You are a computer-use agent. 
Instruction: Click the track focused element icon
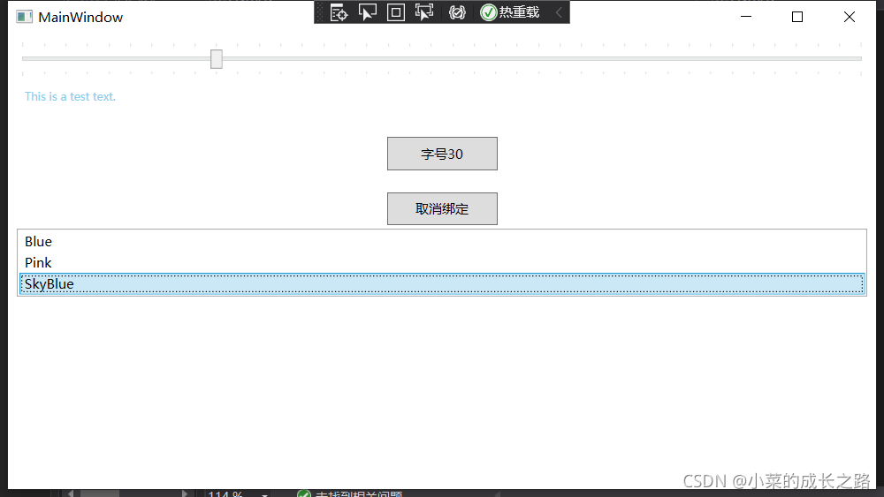tap(424, 12)
